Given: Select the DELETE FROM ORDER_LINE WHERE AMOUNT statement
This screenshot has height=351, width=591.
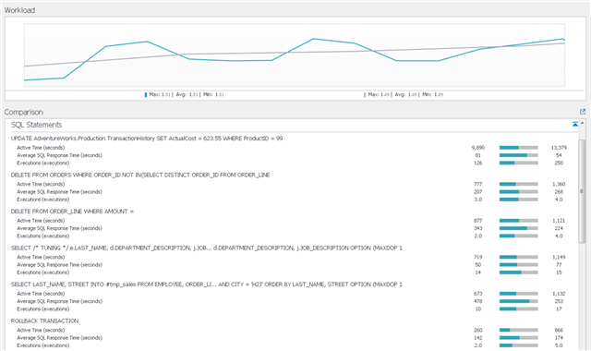Looking at the screenshot, I should [x=72, y=212].
